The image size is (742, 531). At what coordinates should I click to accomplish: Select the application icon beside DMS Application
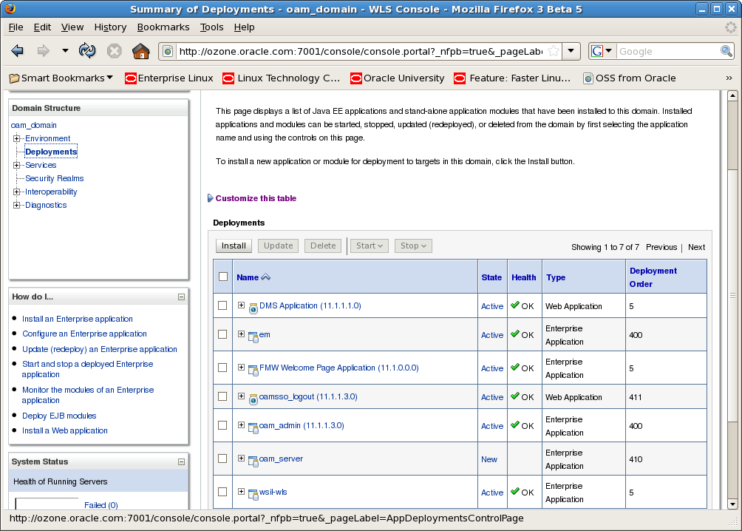click(x=251, y=305)
